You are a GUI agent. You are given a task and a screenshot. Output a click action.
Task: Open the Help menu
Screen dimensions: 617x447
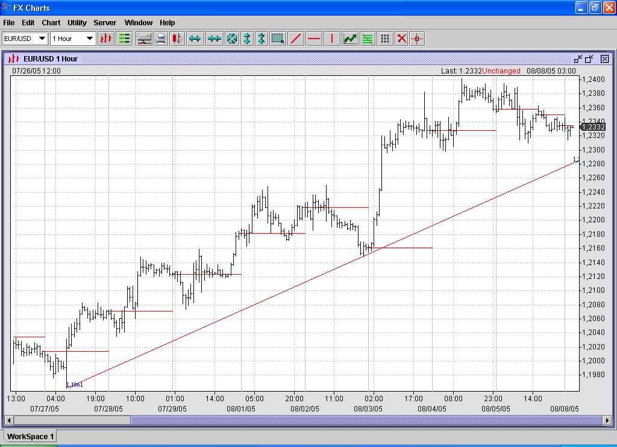pos(168,23)
